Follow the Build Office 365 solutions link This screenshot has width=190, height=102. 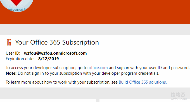(x=143, y=82)
